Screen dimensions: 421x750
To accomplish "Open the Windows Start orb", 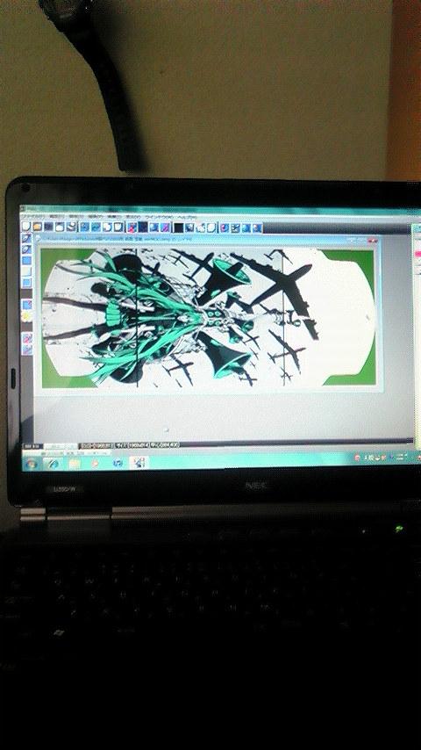I will 32,464.
